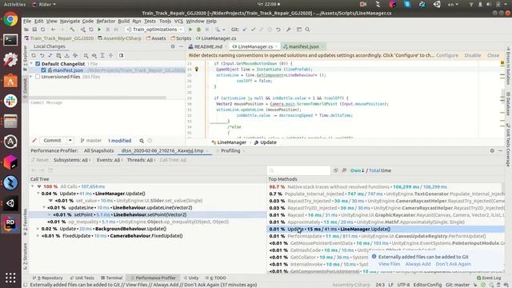Click the commit message history clock icon

[150, 141]
